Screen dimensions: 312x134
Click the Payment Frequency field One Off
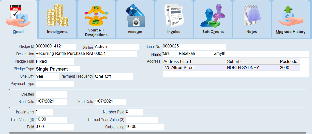pyautogui.click(x=113, y=76)
